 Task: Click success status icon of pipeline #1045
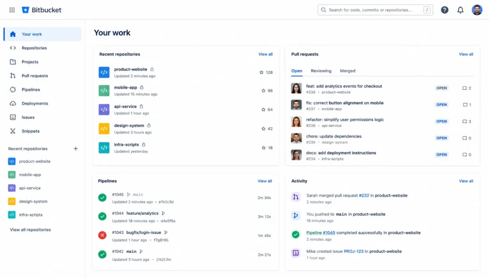point(102,197)
